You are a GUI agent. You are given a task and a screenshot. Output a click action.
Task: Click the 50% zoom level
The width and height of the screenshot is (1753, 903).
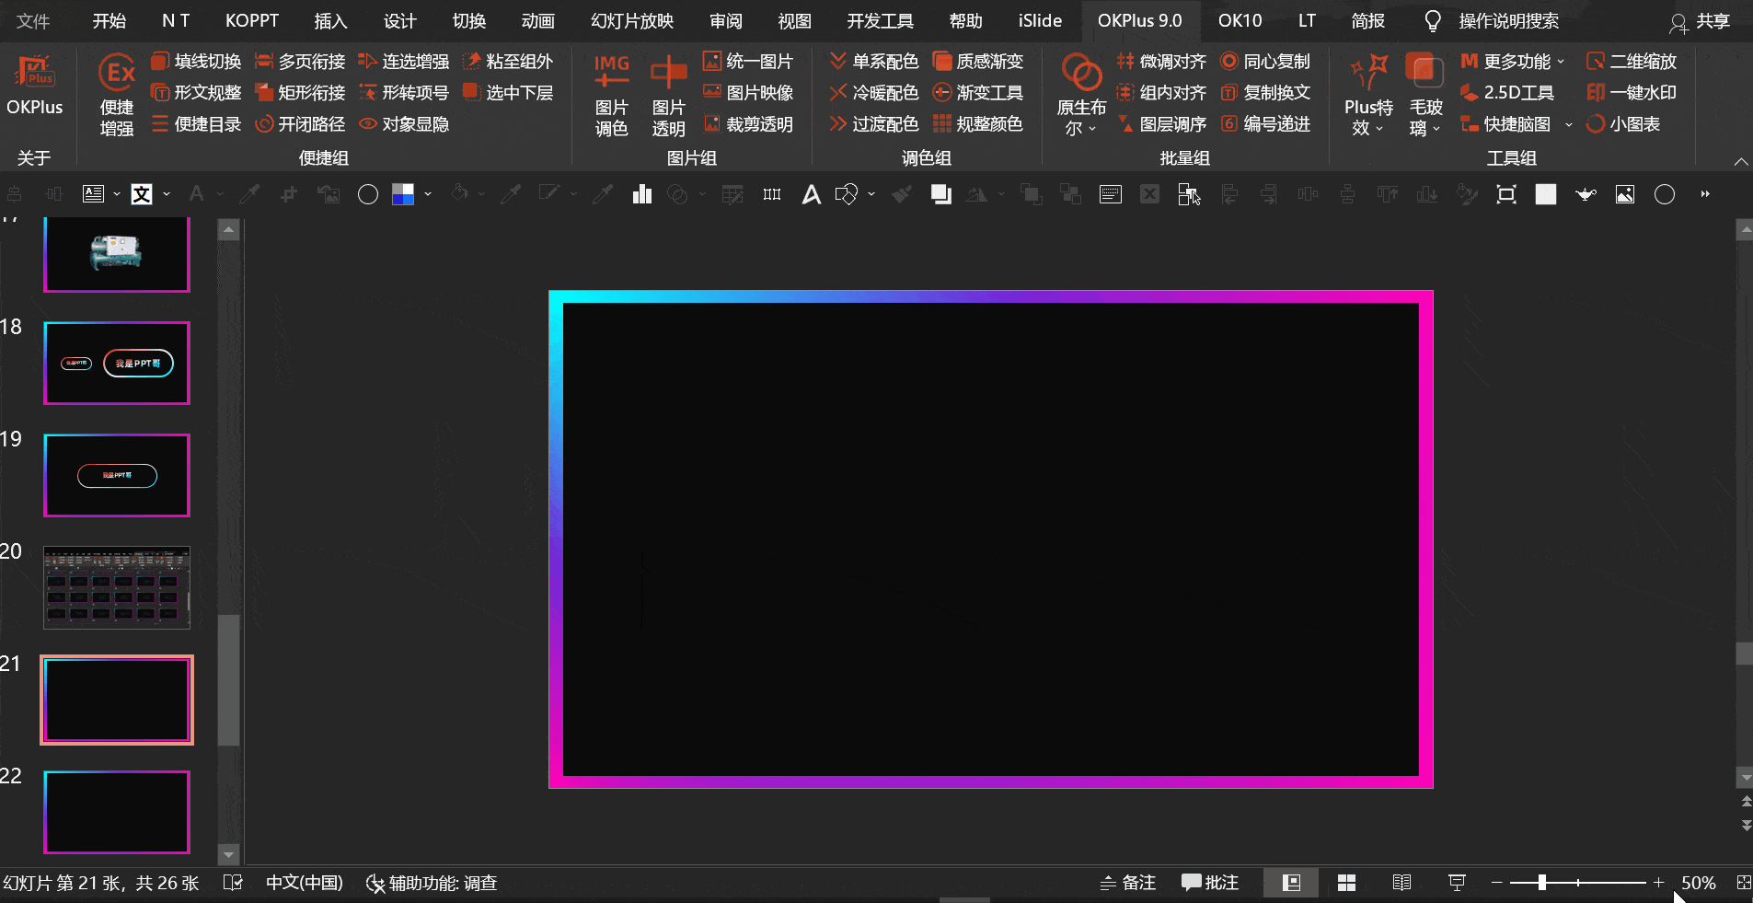point(1698,883)
